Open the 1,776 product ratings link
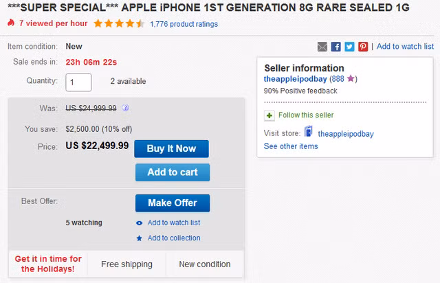The height and width of the screenshot is (283, 440). 184,24
